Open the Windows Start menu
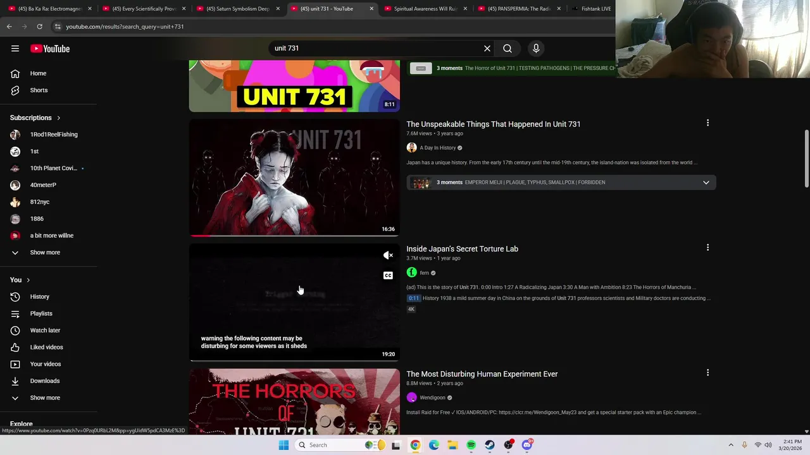Image resolution: width=810 pixels, height=455 pixels. 283,445
